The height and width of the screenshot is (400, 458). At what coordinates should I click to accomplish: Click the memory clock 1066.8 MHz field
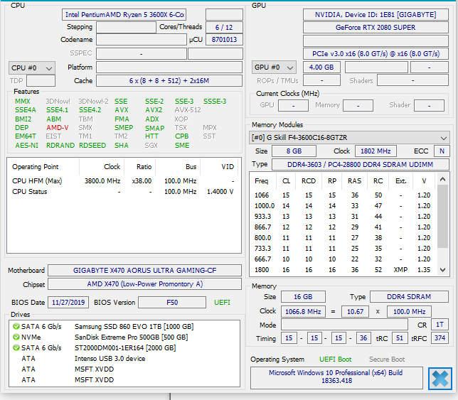(303, 312)
